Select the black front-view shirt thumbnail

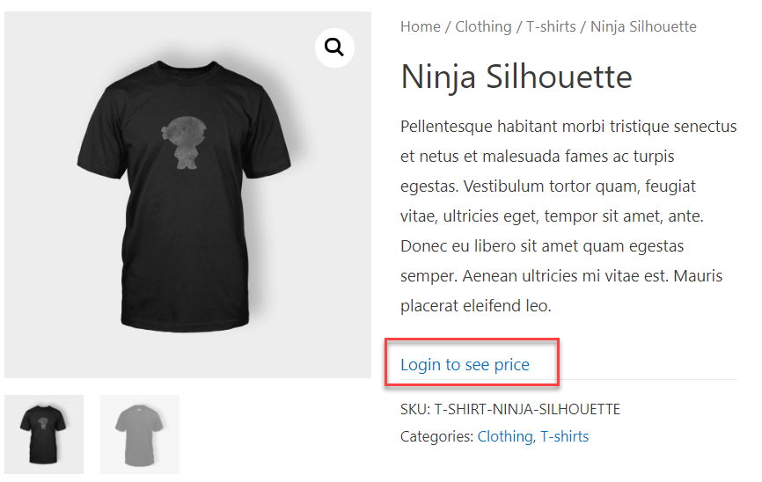click(x=44, y=435)
